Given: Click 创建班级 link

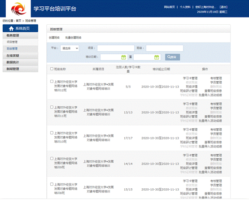Looking at the screenshot, I should 54,38.
